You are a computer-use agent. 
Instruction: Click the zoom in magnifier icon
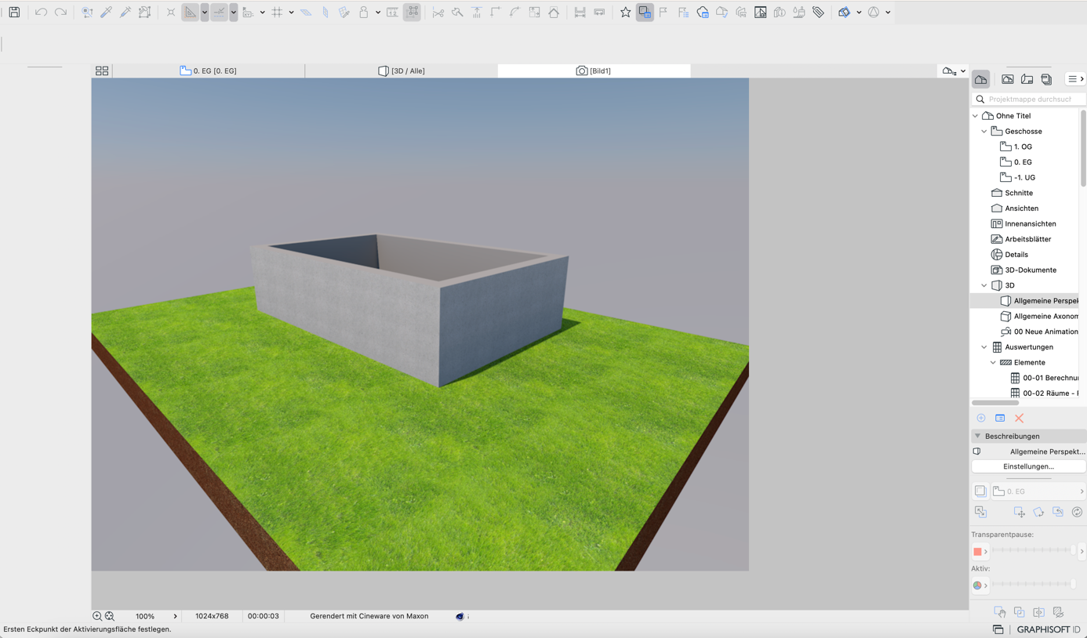click(x=97, y=617)
